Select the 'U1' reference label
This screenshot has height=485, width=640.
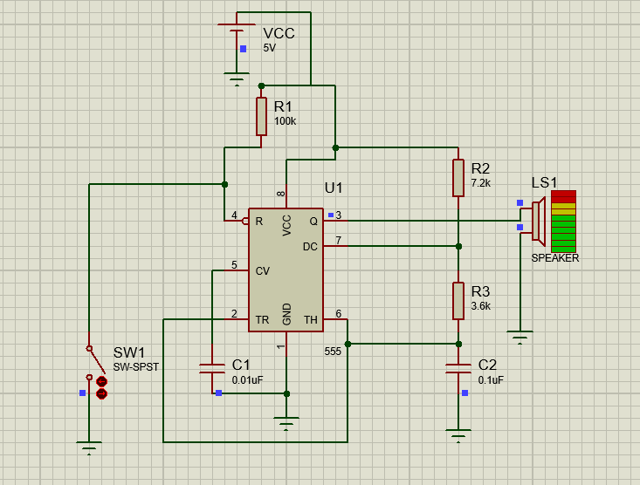click(x=334, y=188)
